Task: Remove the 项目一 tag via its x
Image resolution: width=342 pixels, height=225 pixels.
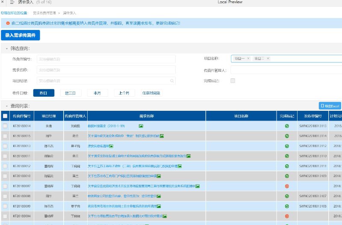Action: tap(248, 58)
